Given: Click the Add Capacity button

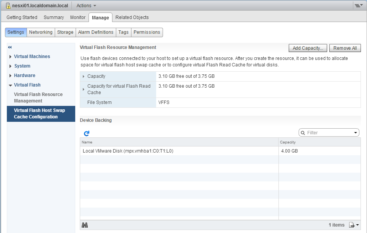Looking at the screenshot, I should coord(308,48).
